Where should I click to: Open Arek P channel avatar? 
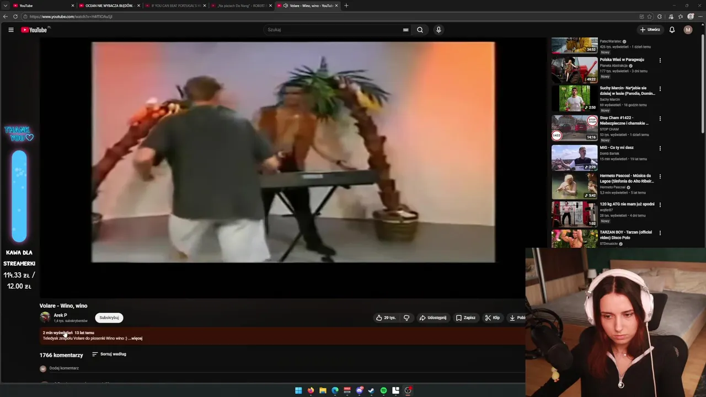click(x=45, y=317)
